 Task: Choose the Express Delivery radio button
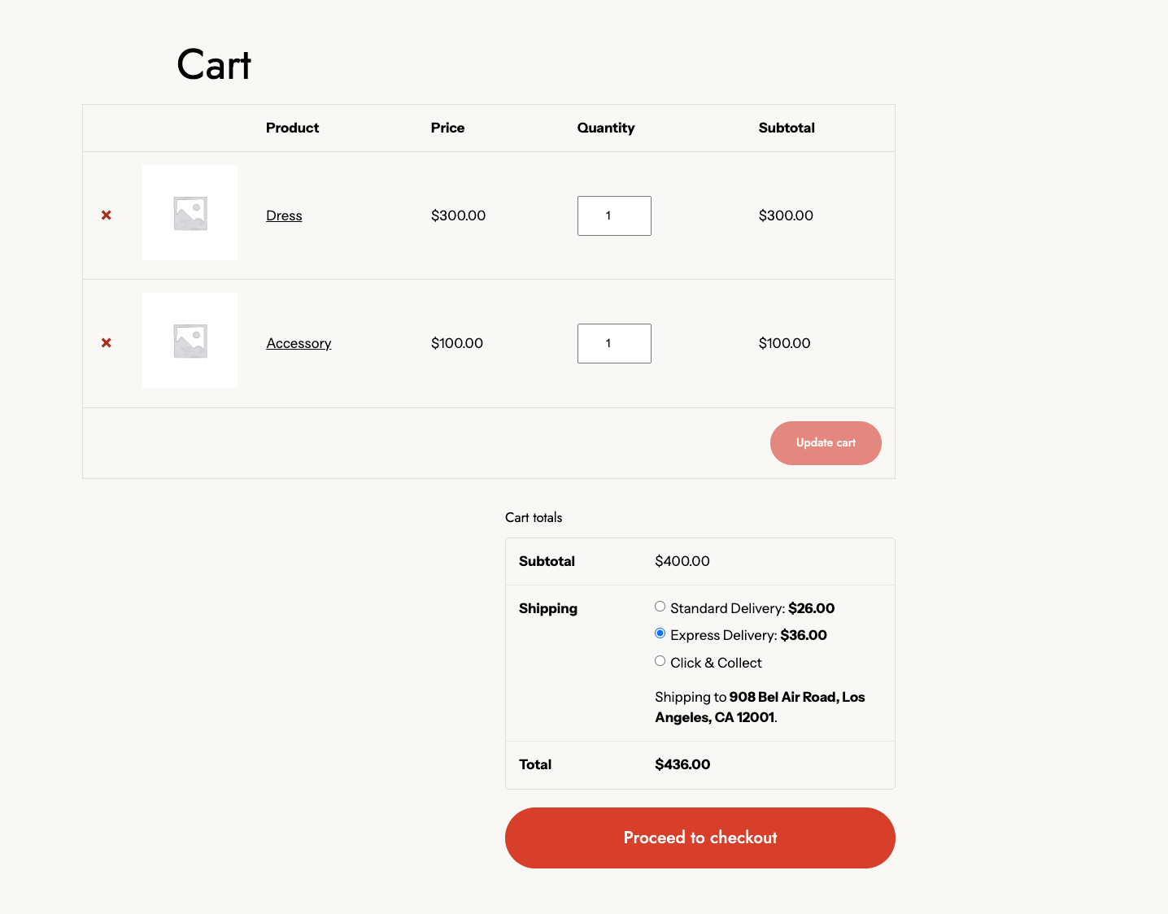tap(660, 633)
